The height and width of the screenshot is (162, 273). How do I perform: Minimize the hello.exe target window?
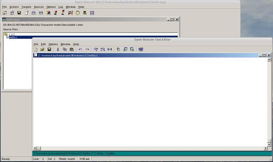coord(168,19)
